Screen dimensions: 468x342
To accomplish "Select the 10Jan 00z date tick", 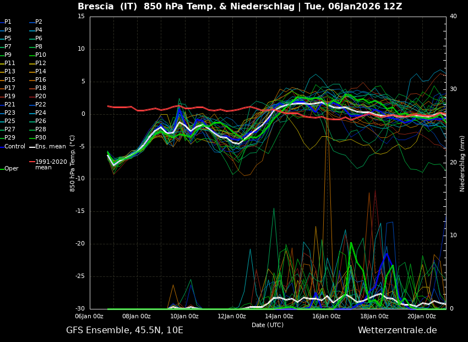I will pyautogui.click(x=184, y=317).
